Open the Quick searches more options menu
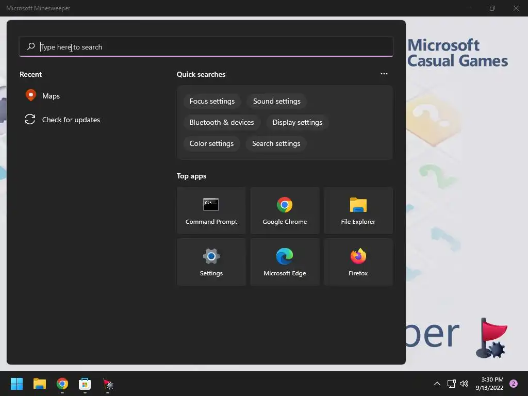 pos(384,74)
